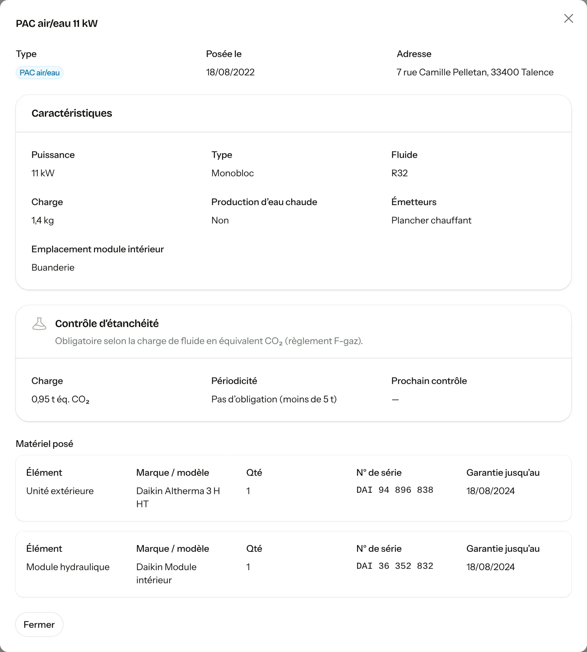
Task: Select the Type value Monobloc
Action: point(233,173)
